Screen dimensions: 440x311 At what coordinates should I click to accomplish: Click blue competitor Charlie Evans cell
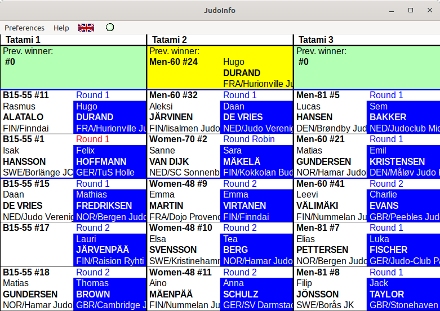coord(403,205)
